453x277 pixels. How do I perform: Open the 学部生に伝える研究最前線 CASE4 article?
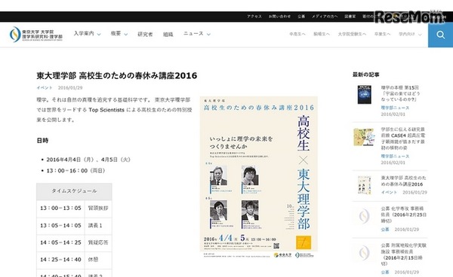click(x=402, y=138)
